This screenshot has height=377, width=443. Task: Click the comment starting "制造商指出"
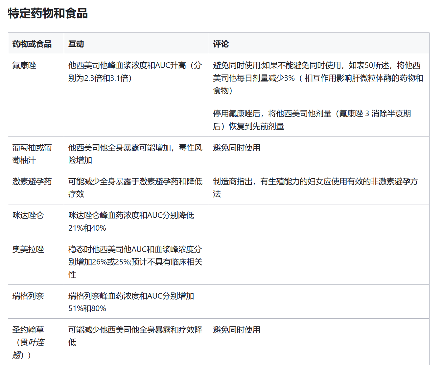tap(315, 188)
